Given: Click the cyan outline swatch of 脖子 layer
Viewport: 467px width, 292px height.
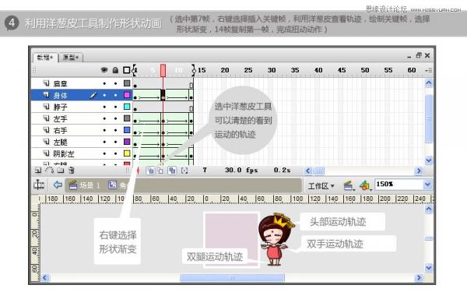Looking at the screenshot, I should 127,107.
